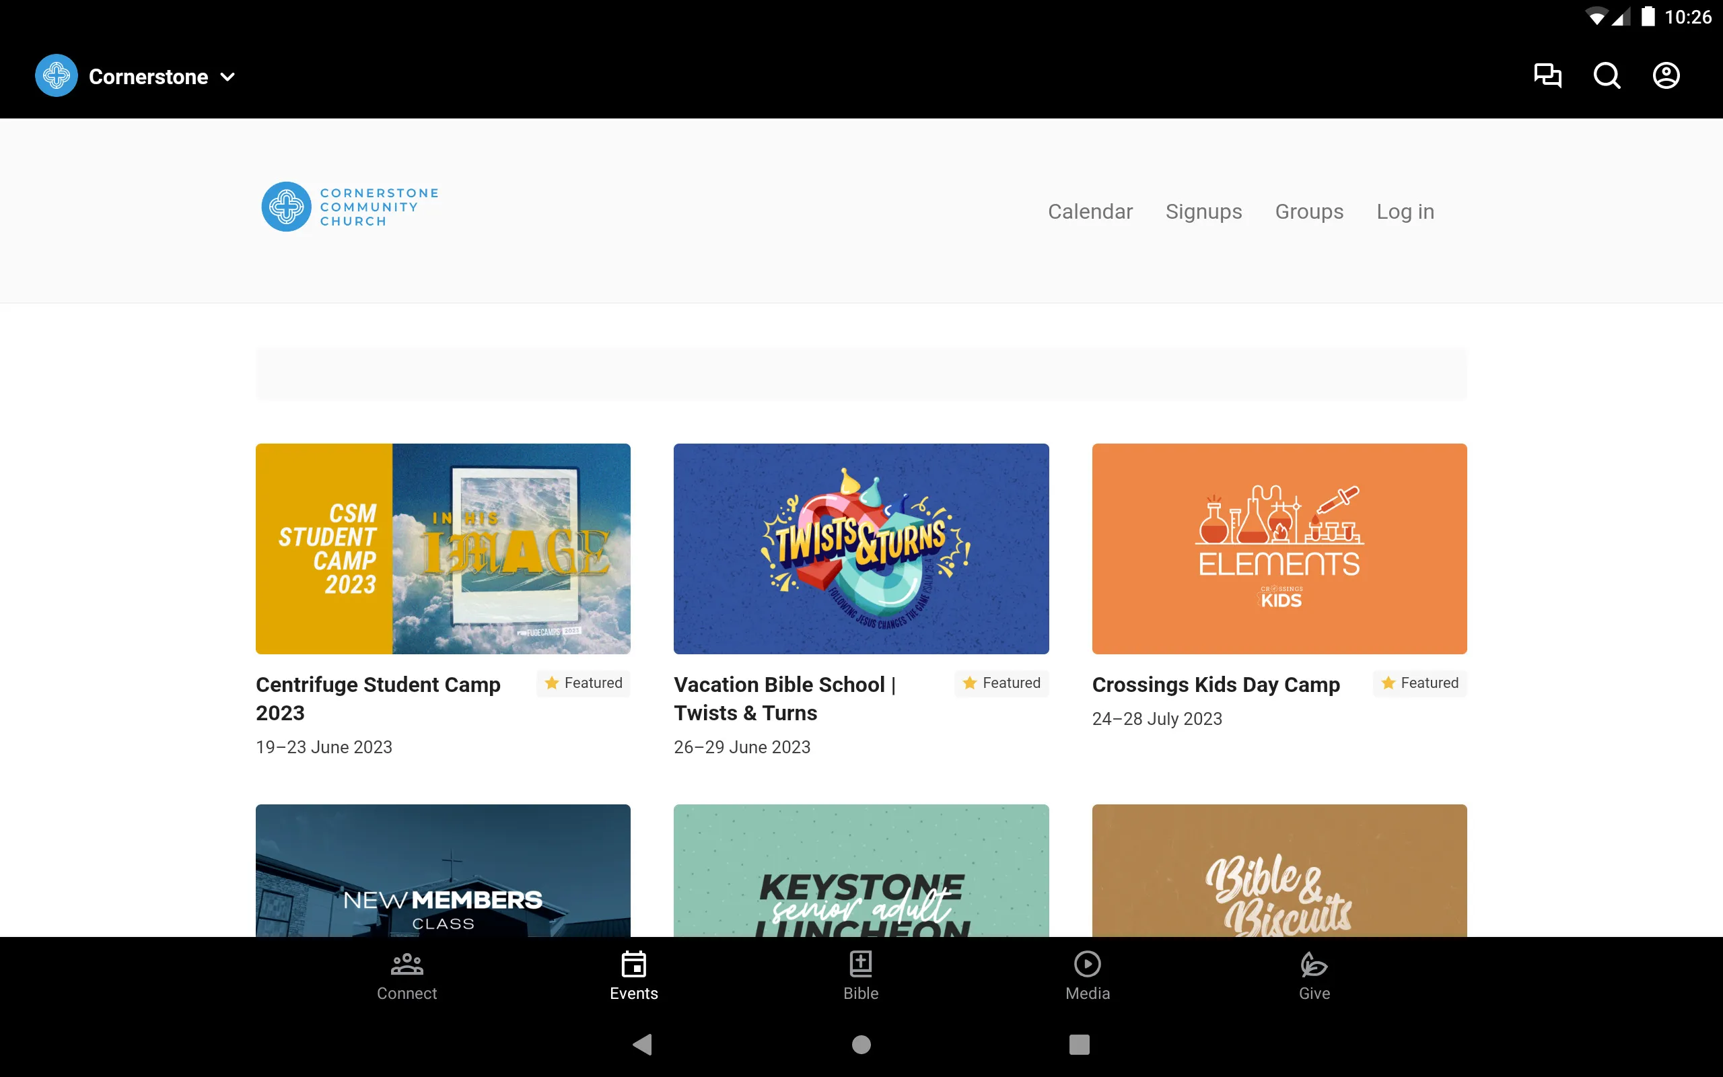
Task: Open the Bible section
Action: 861,975
